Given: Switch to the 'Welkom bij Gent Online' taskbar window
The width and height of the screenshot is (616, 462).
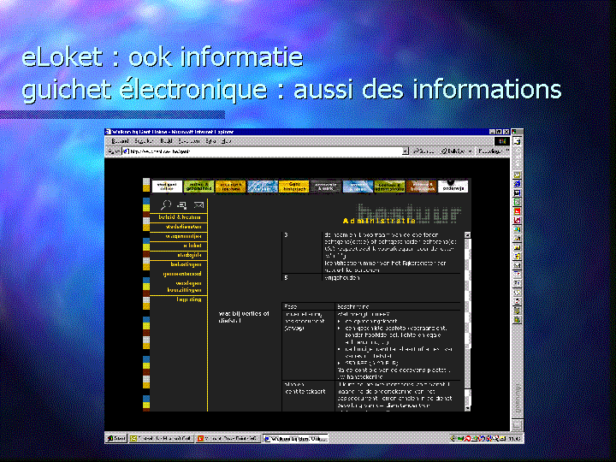Looking at the screenshot, I should click(295, 438).
